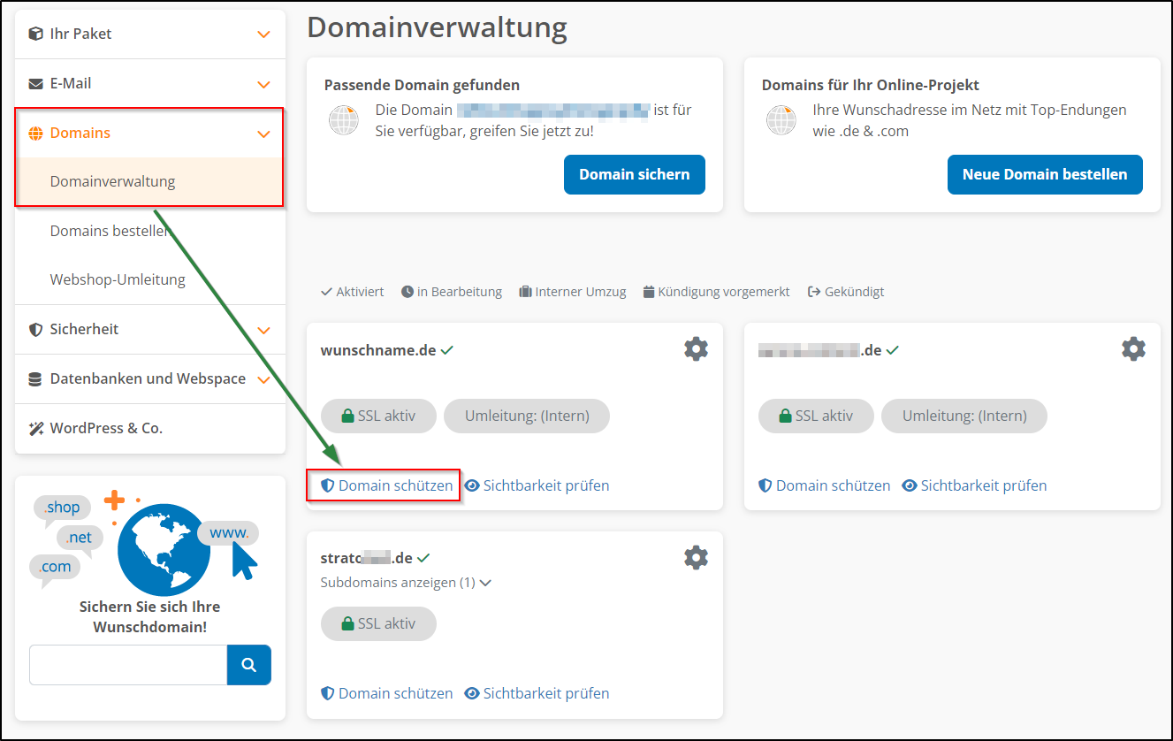This screenshot has width=1173, height=741.
Task: Expand Subdomains anzeigen on the strato domain card
Action: pos(399,582)
